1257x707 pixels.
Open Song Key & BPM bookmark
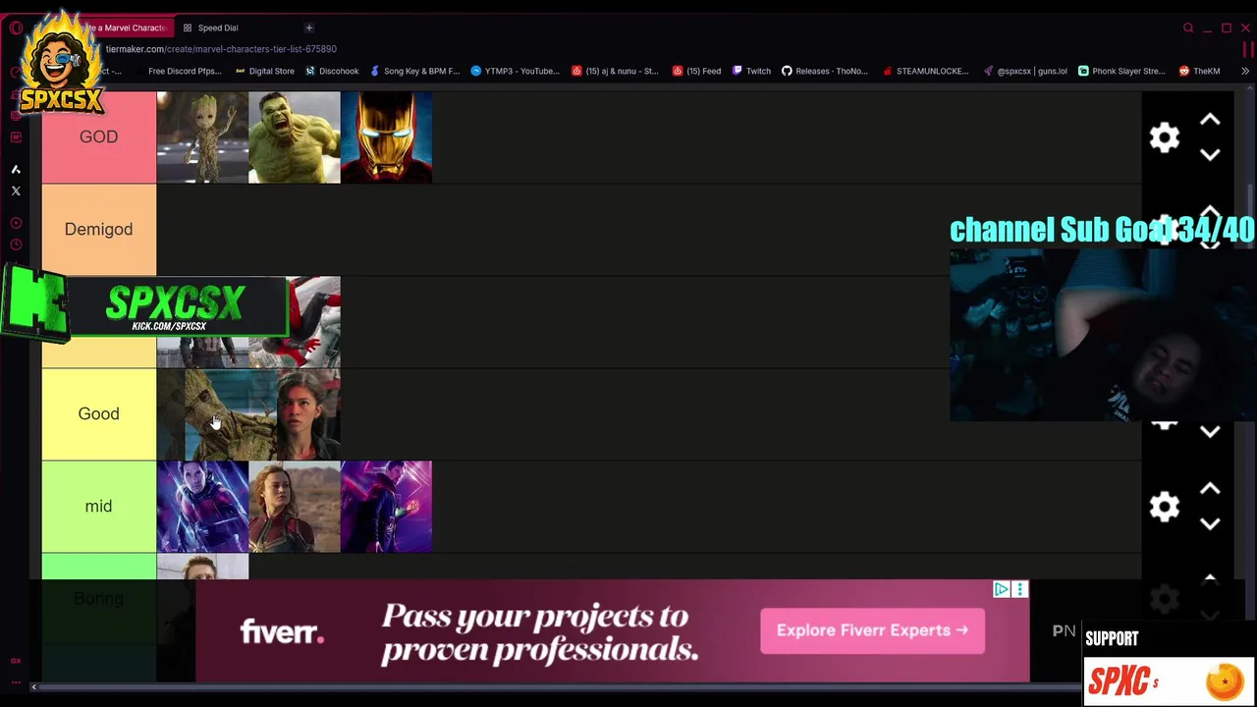tap(414, 71)
